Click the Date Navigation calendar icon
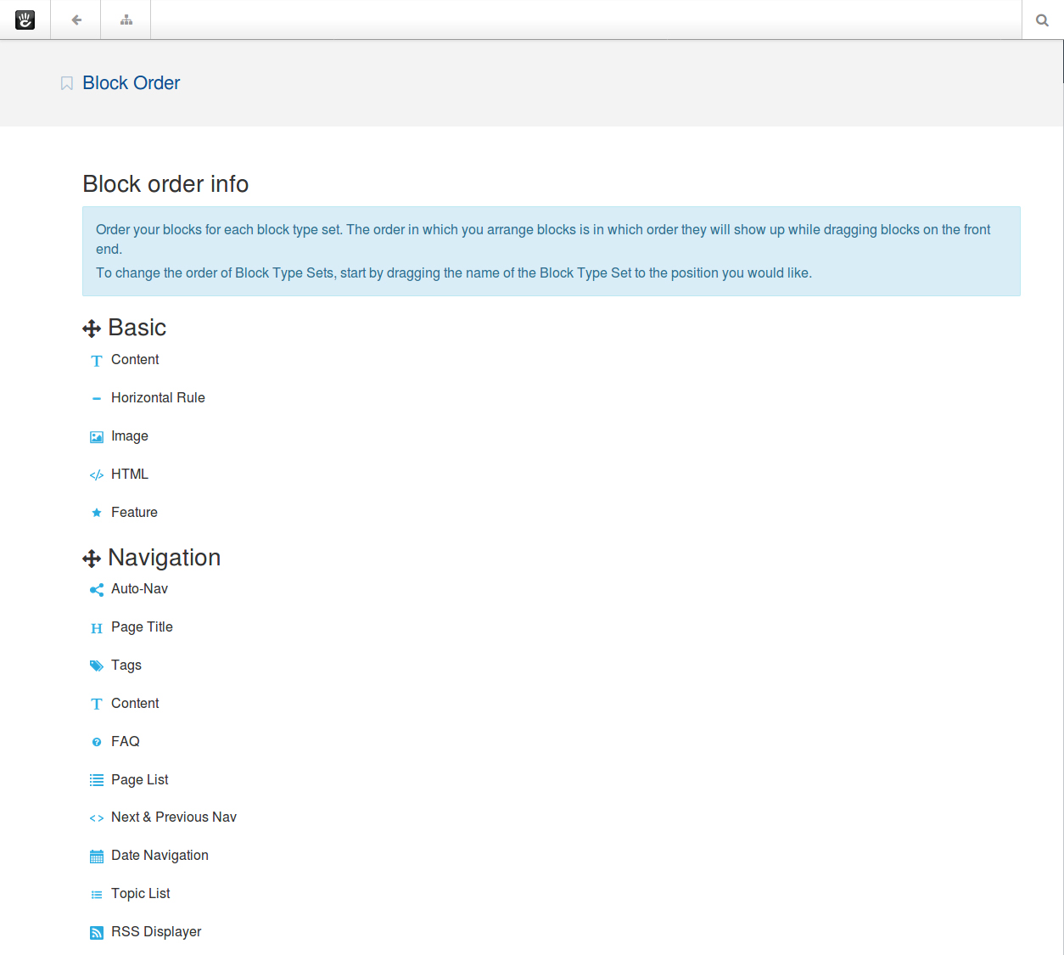 (96, 856)
